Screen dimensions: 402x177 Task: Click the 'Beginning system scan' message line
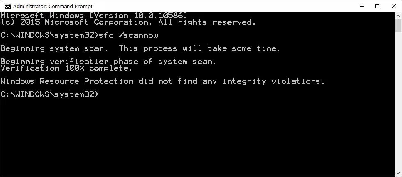[140, 48]
